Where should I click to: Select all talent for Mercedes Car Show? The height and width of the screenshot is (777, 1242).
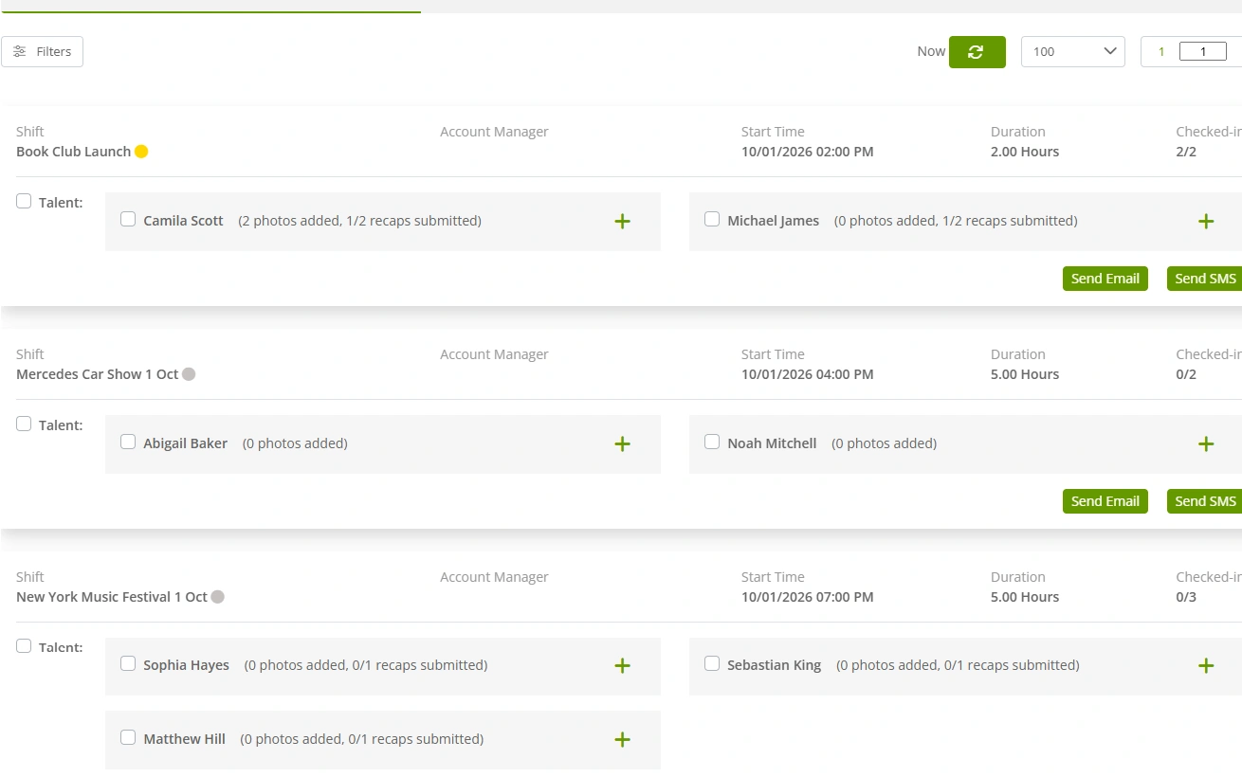click(24, 424)
